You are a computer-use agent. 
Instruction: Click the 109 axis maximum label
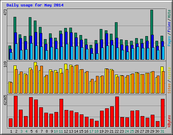point(5,64)
